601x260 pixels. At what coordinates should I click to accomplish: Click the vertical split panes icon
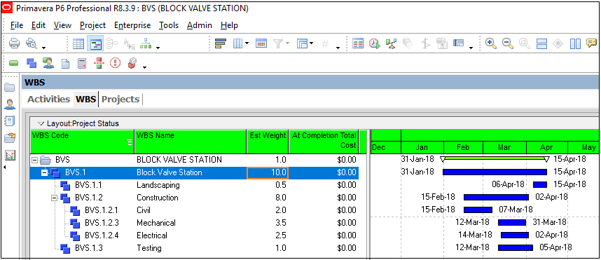tap(575, 43)
